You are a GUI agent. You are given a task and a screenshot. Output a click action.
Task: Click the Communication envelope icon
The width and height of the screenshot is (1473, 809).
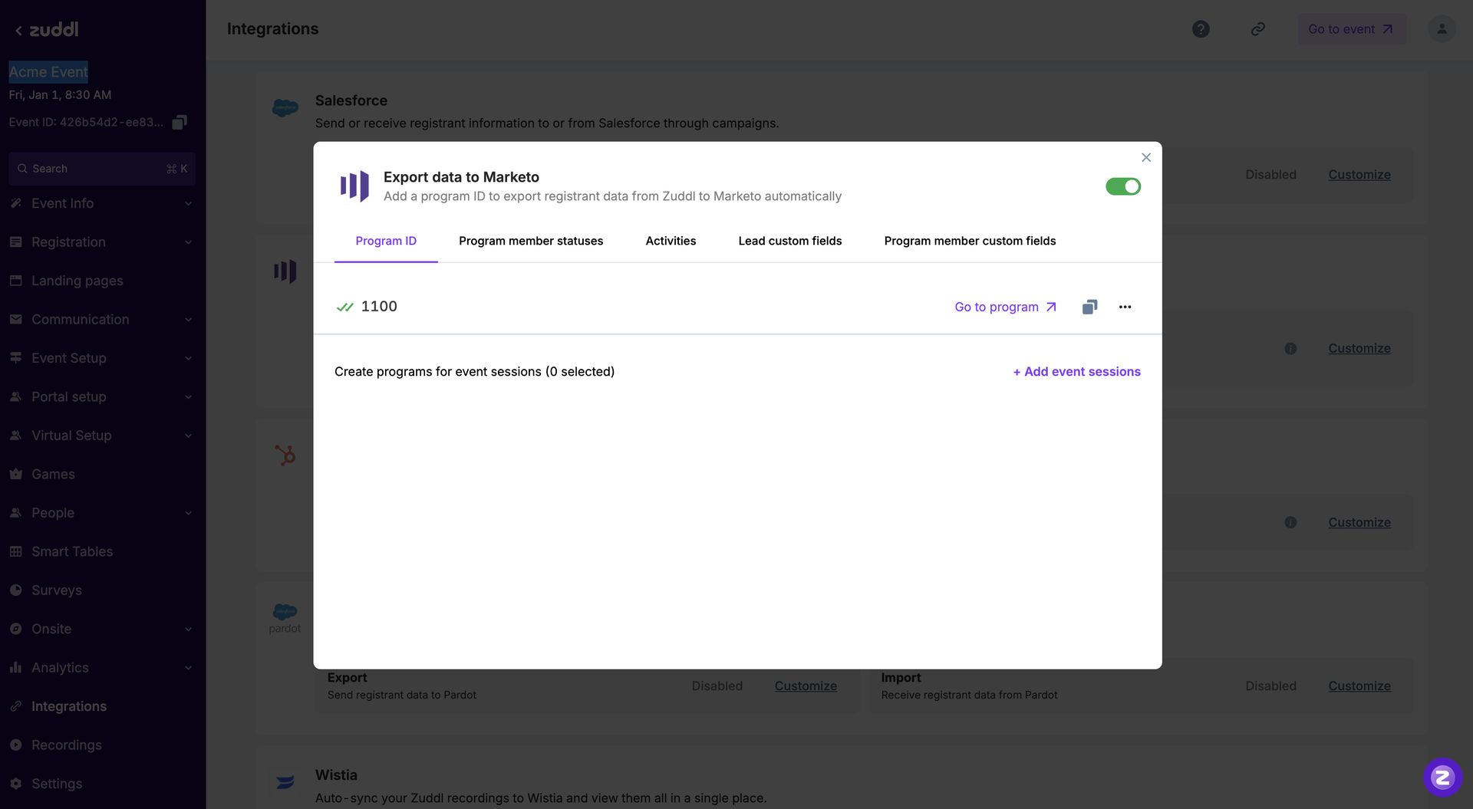tap(15, 320)
